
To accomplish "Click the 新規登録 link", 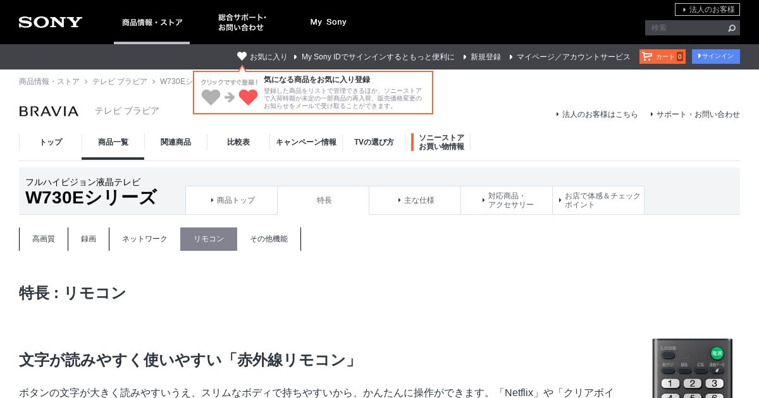I will click(486, 57).
